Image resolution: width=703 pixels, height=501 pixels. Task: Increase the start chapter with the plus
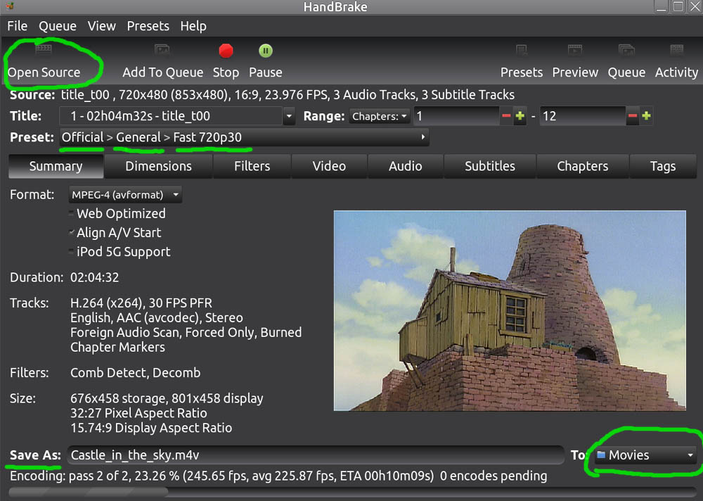(520, 116)
